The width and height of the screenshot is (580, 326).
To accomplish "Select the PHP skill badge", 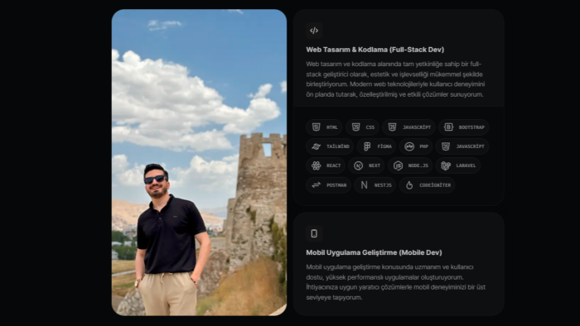I will pyautogui.click(x=416, y=146).
